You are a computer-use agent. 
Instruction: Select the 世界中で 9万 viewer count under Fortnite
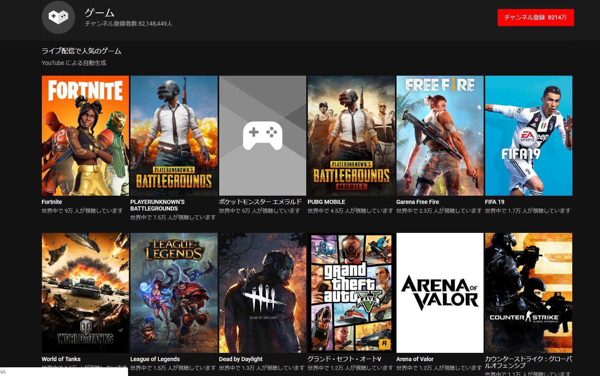(x=82, y=211)
